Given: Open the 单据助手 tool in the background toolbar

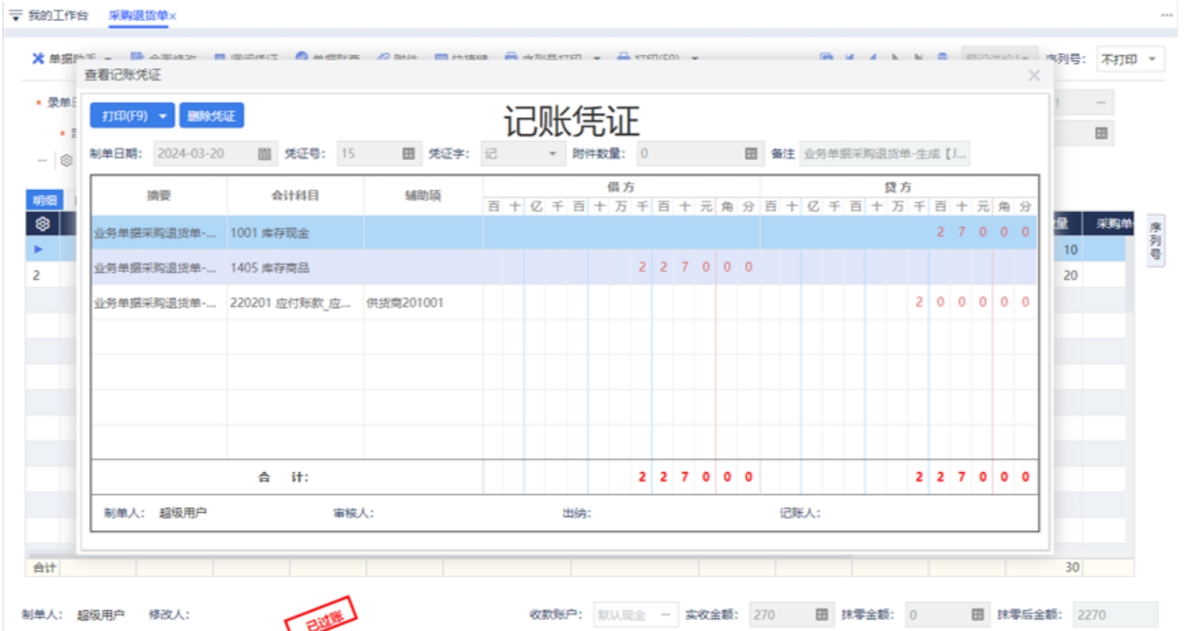Looking at the screenshot, I should tap(71, 58).
